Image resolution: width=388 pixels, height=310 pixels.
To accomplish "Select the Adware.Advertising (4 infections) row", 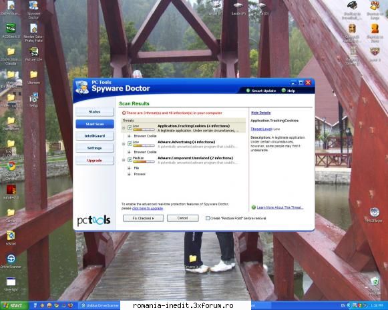I will (184, 144).
